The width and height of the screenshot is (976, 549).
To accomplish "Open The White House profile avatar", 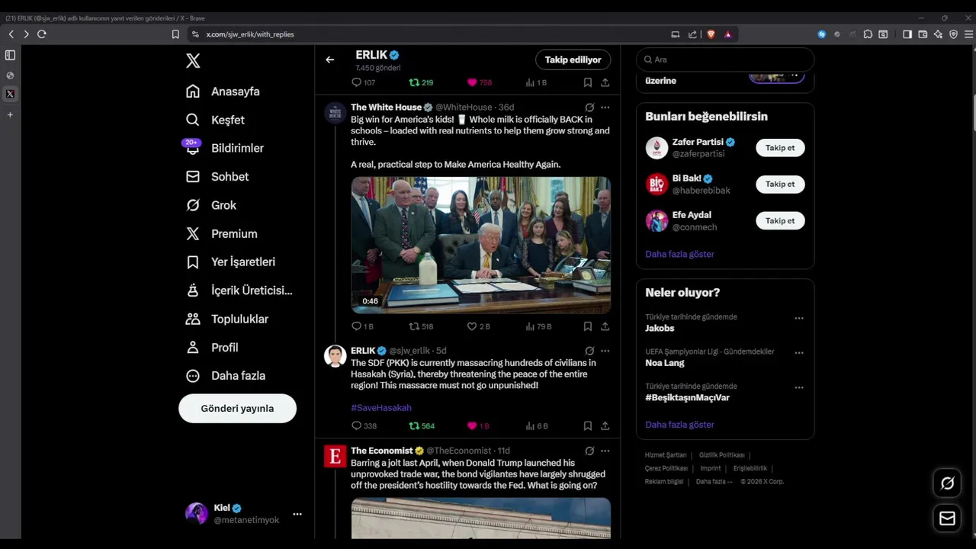I will 335,114.
